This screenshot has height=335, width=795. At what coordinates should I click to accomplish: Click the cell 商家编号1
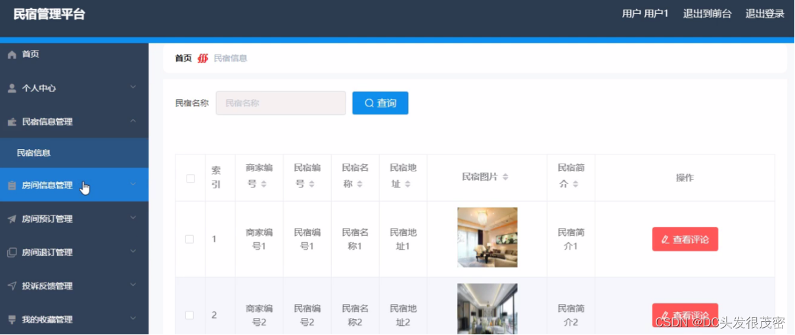[x=259, y=239]
